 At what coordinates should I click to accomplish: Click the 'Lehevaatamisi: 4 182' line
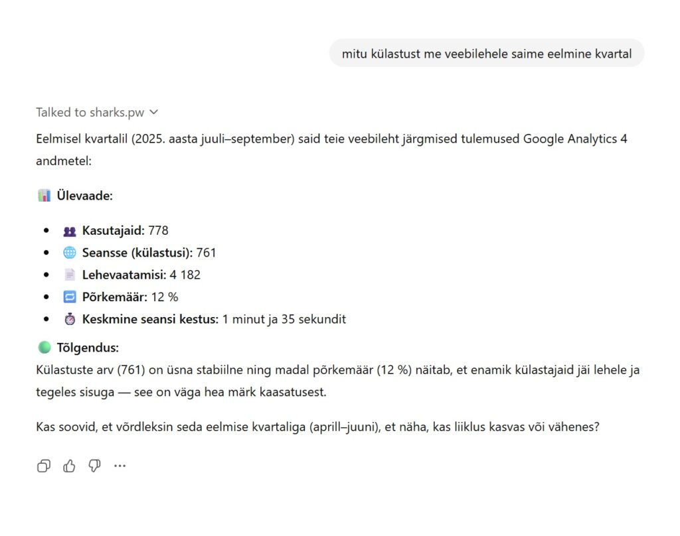coord(141,275)
